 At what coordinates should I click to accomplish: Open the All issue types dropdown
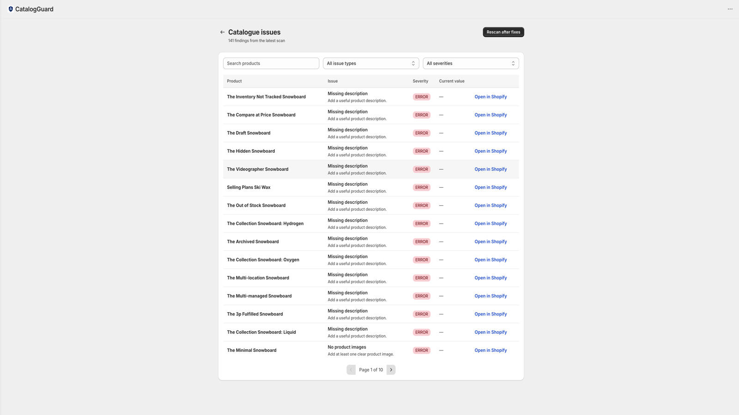click(371, 63)
